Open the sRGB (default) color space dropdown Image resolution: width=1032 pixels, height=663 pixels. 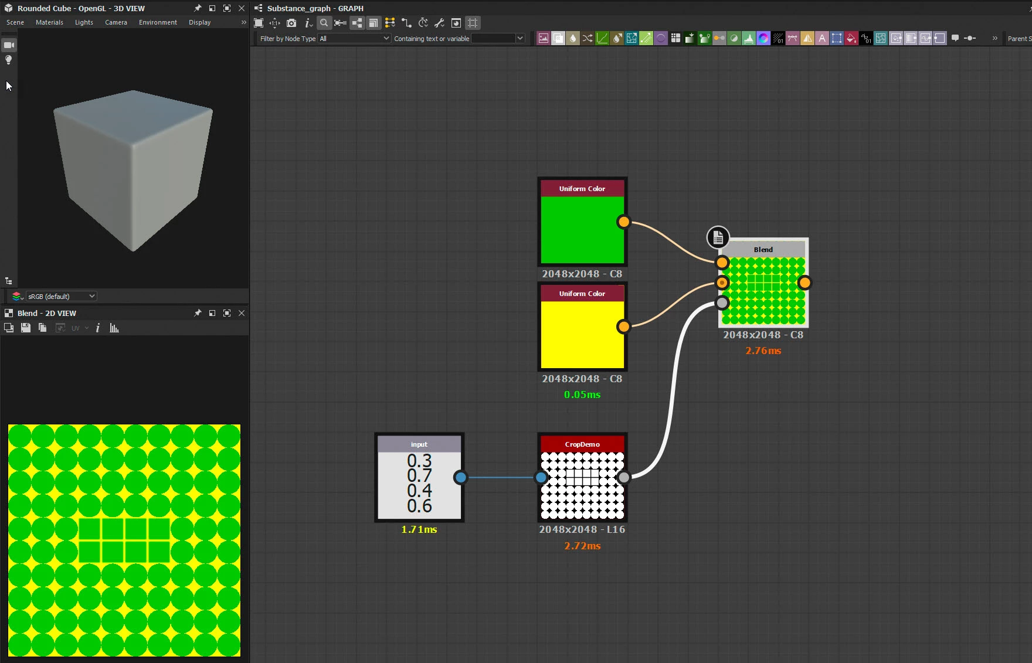click(61, 297)
